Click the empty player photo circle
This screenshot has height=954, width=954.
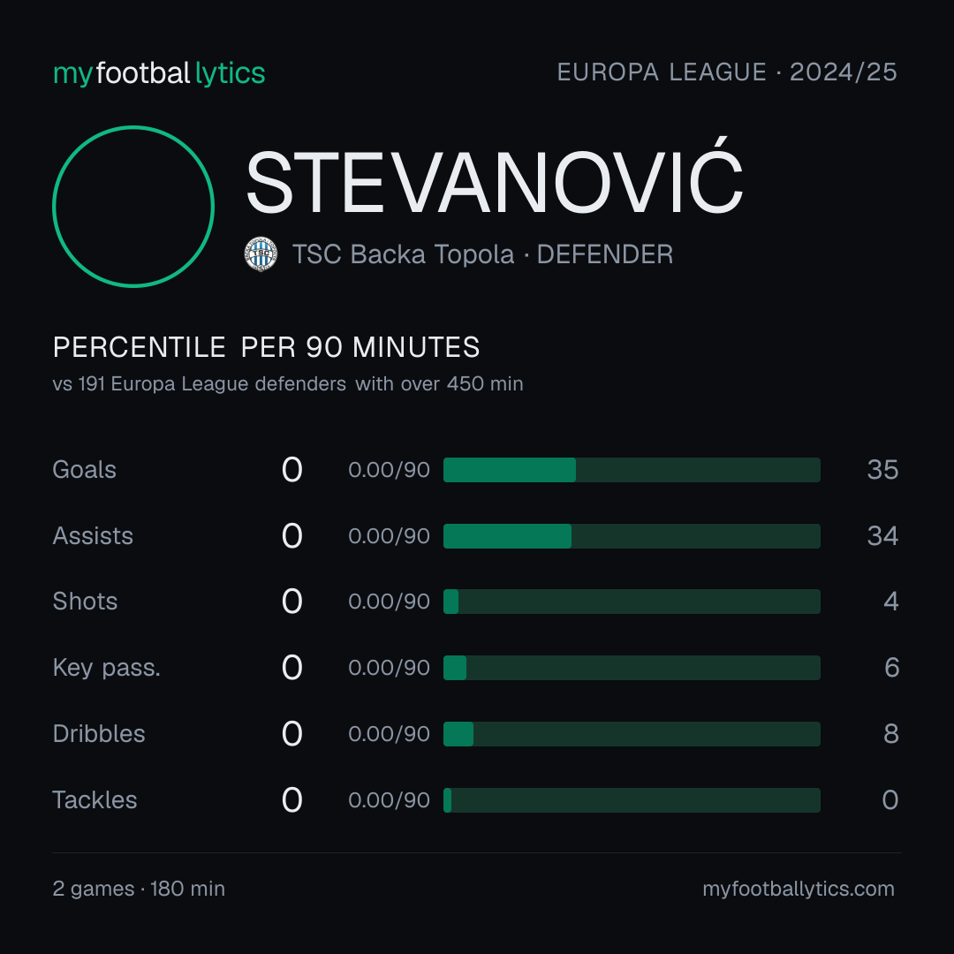pos(133,206)
